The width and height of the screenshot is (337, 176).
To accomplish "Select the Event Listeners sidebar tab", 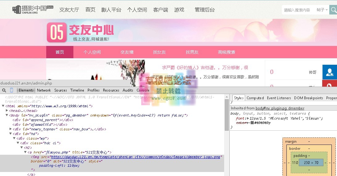I will click(x=279, y=98).
